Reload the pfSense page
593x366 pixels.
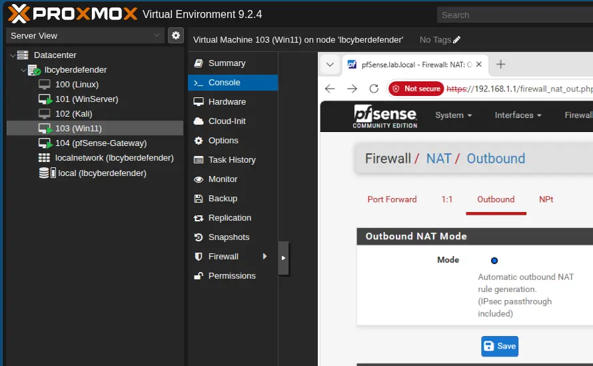click(x=374, y=89)
